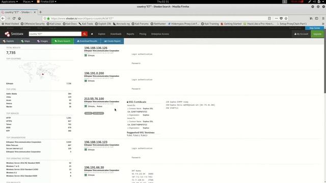Open My Account
The width and height of the screenshot is (326, 183).
pyautogui.click(x=301, y=34)
